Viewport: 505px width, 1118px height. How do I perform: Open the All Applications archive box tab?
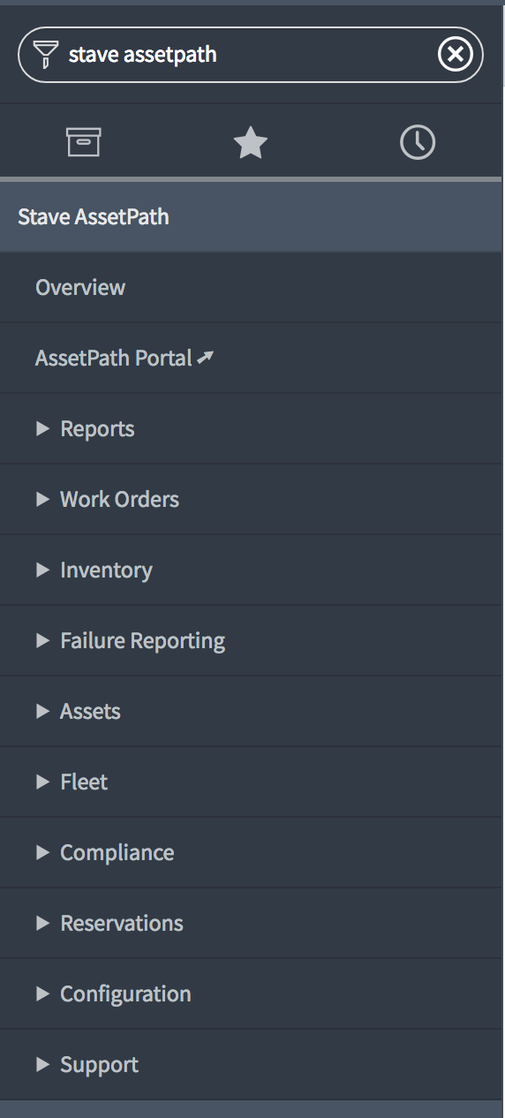coord(84,141)
